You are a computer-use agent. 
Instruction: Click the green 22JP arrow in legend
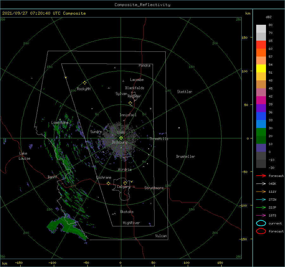[261, 207]
